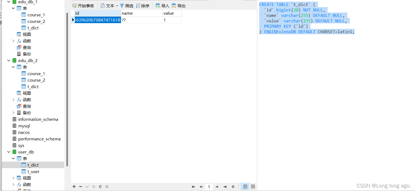The width and height of the screenshot is (415, 191).
Task: Expand the 备份 node under edu_db_2
Action: coord(13,113)
